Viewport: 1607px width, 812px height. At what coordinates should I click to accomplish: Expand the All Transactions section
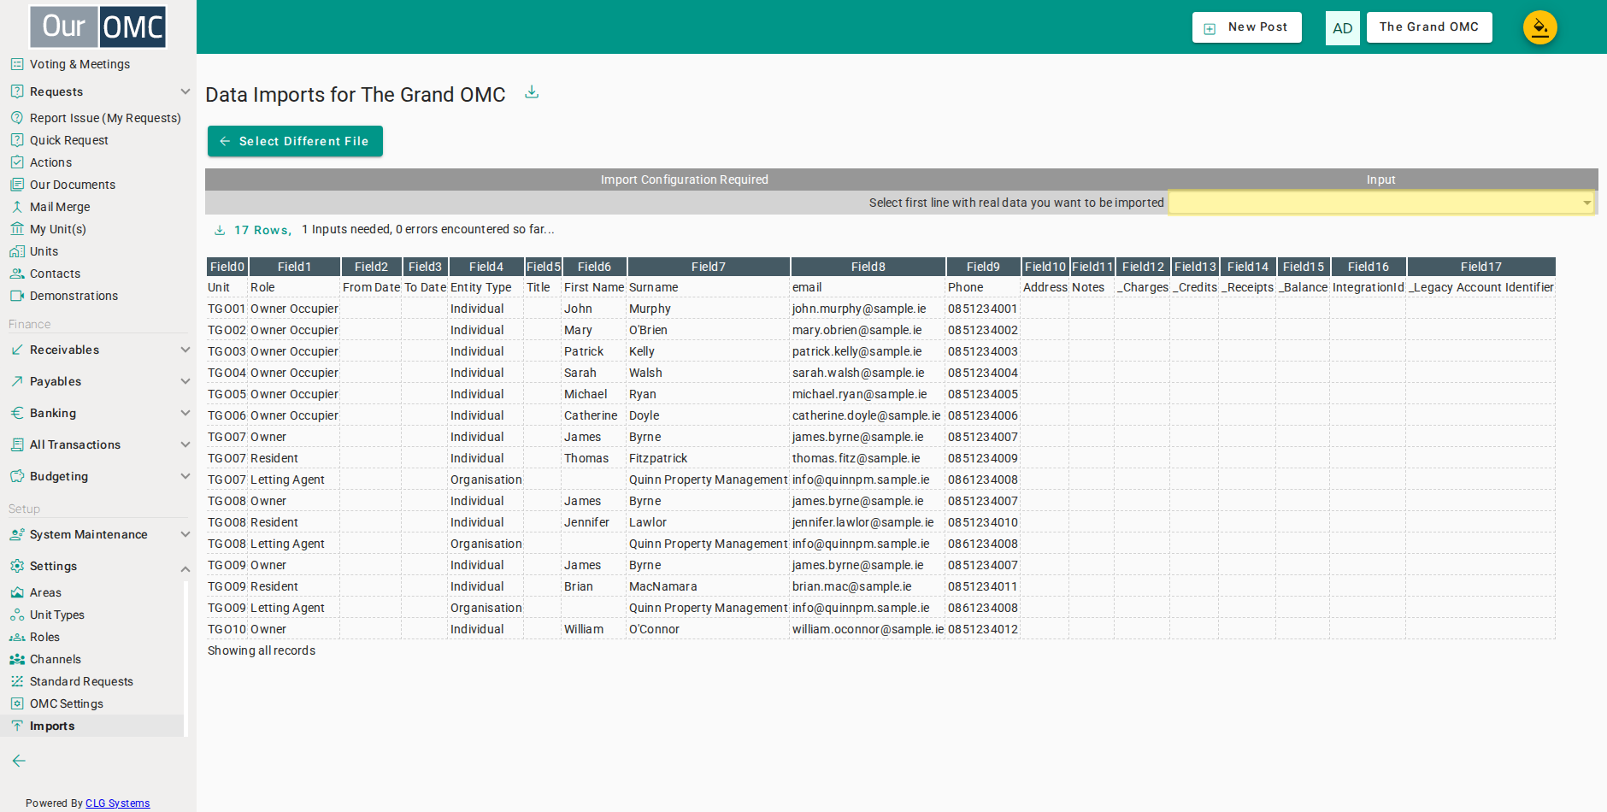pyautogui.click(x=185, y=444)
